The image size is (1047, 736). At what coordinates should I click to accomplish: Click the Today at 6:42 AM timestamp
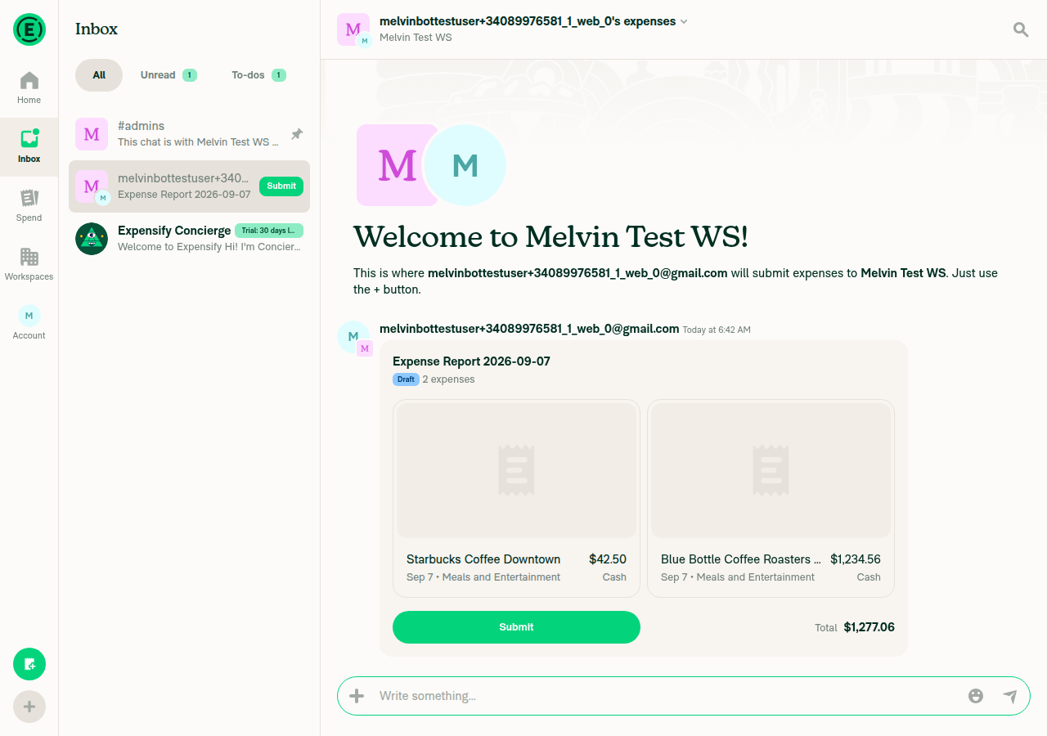717,330
